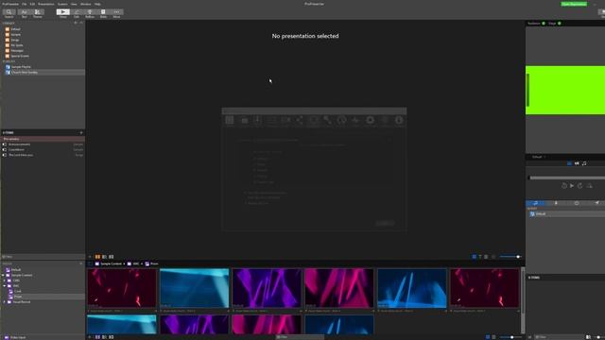605x340 pixels.
Task: Click the media bin vertical scrollbar
Action: pyautogui.click(x=523, y=300)
